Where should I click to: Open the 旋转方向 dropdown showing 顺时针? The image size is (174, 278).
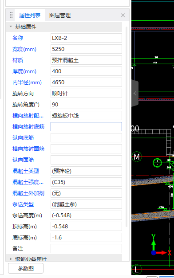coord(86,93)
